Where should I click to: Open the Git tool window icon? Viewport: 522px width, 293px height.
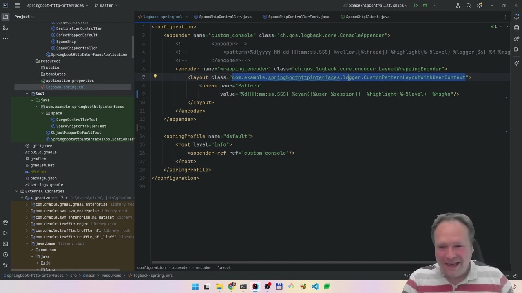tap(5, 265)
